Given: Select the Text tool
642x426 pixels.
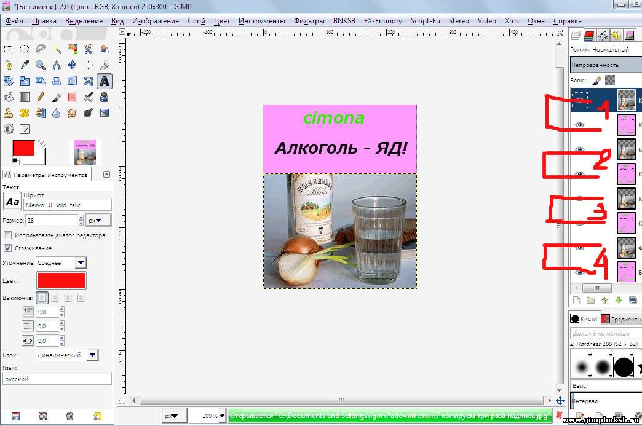Looking at the screenshot, I should 105,81.
